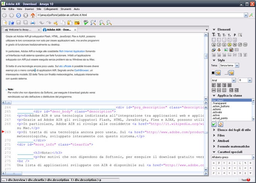Open the Inserisci menu
256x183 pixels.
(29, 9)
